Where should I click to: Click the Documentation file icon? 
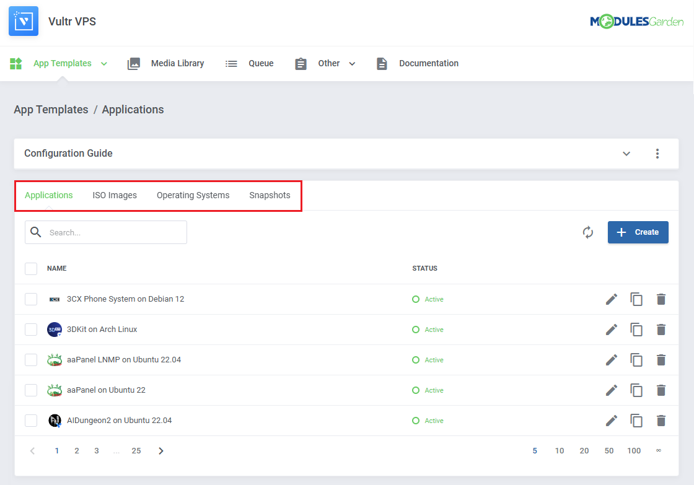(382, 64)
